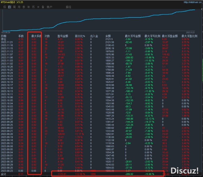Viewport: 203px width, 177px height.
Task: Select the 季 quarterly tab
Action: click(24, 7)
